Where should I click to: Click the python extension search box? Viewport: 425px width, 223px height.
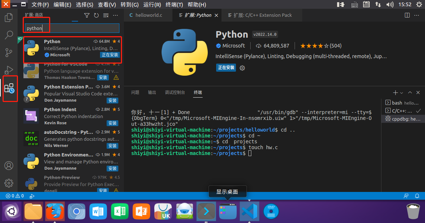coord(72,28)
